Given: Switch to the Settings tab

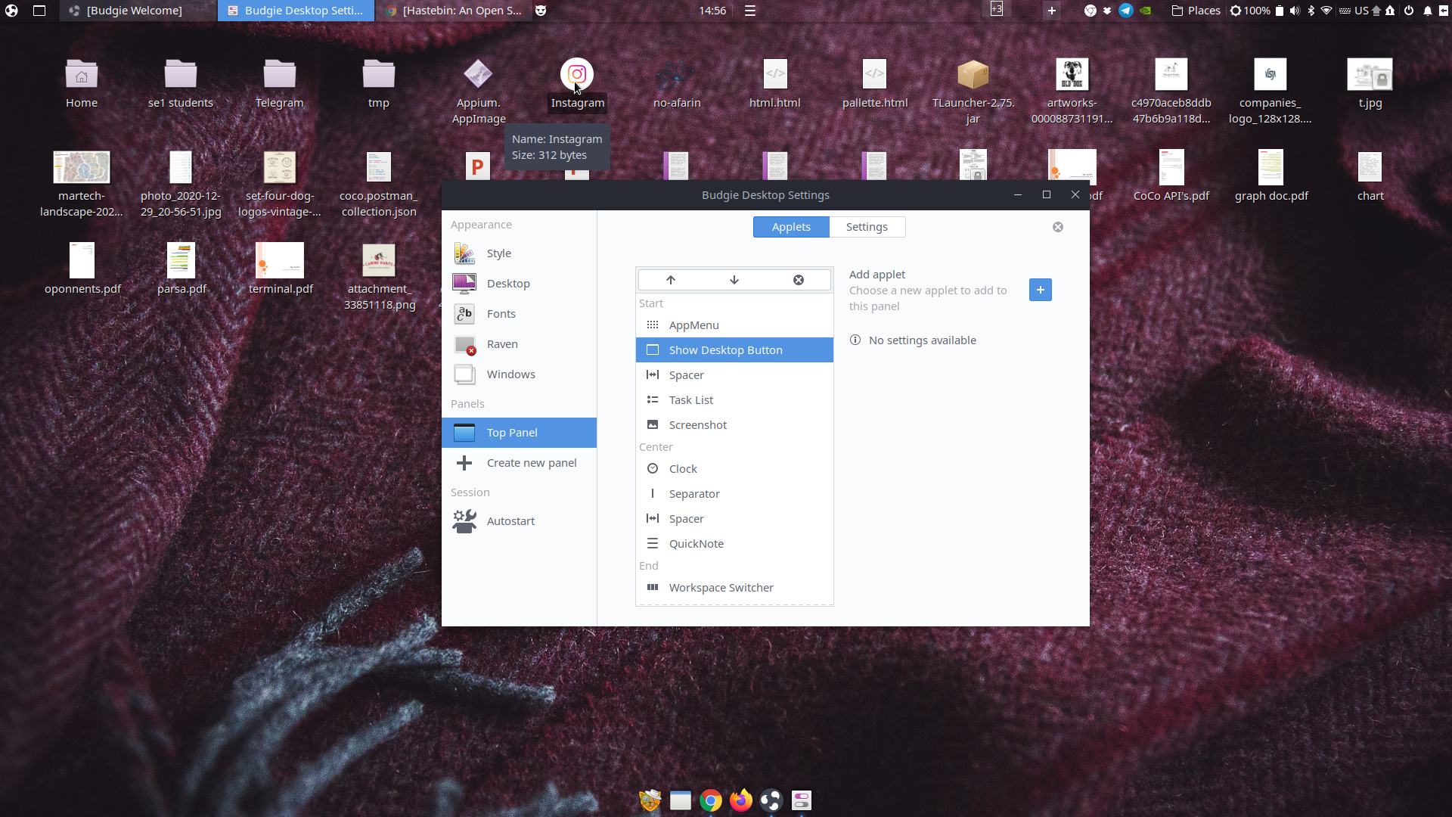Looking at the screenshot, I should tap(867, 227).
